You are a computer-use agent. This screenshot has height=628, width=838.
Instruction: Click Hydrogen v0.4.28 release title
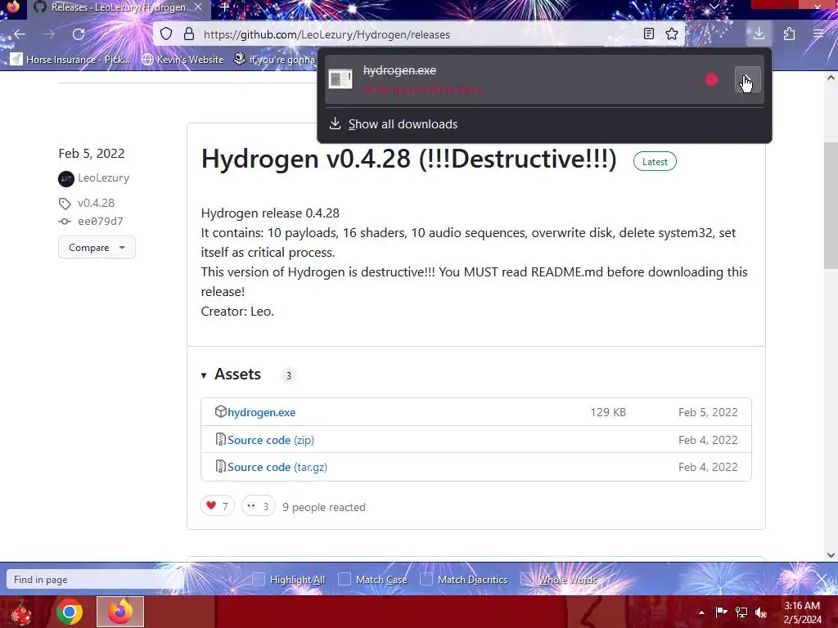(409, 159)
